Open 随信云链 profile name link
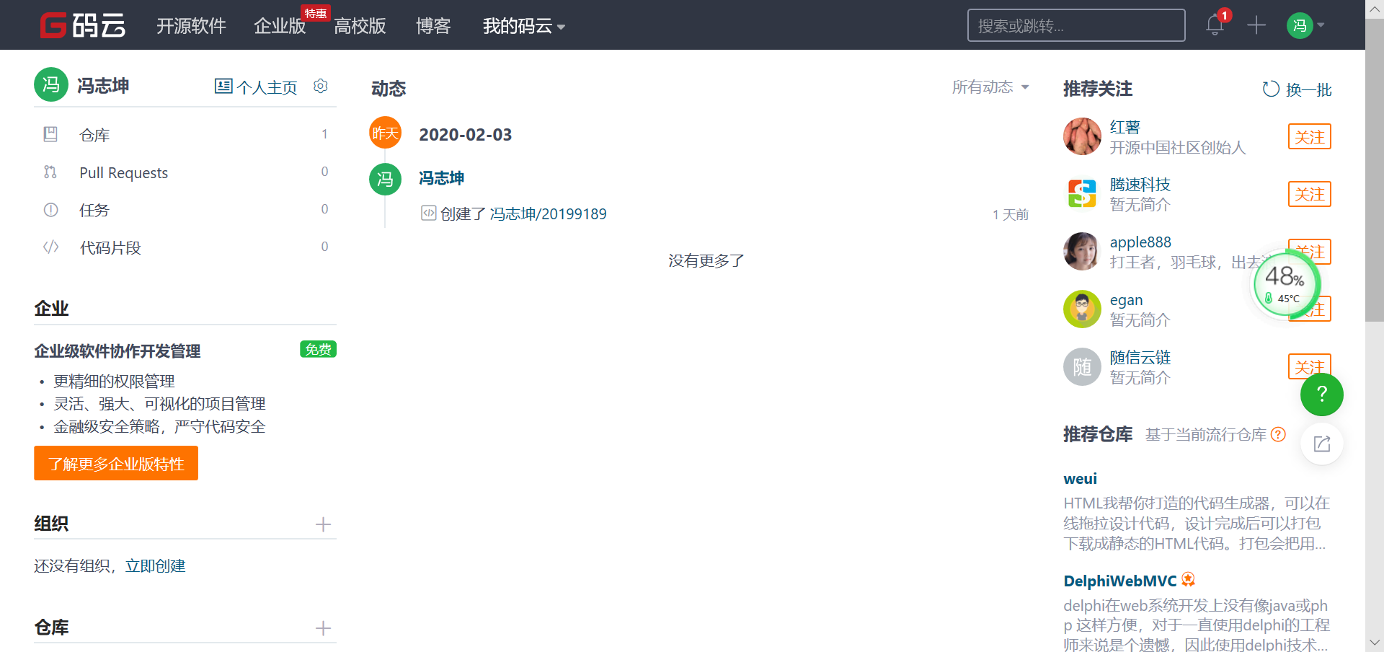 click(x=1140, y=357)
